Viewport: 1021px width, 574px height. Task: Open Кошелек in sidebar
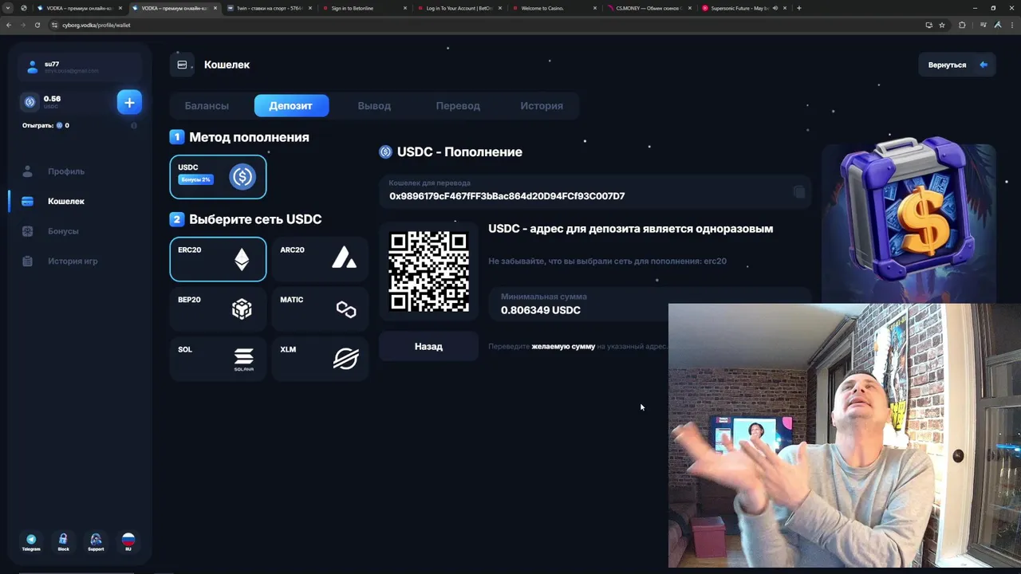(x=66, y=201)
